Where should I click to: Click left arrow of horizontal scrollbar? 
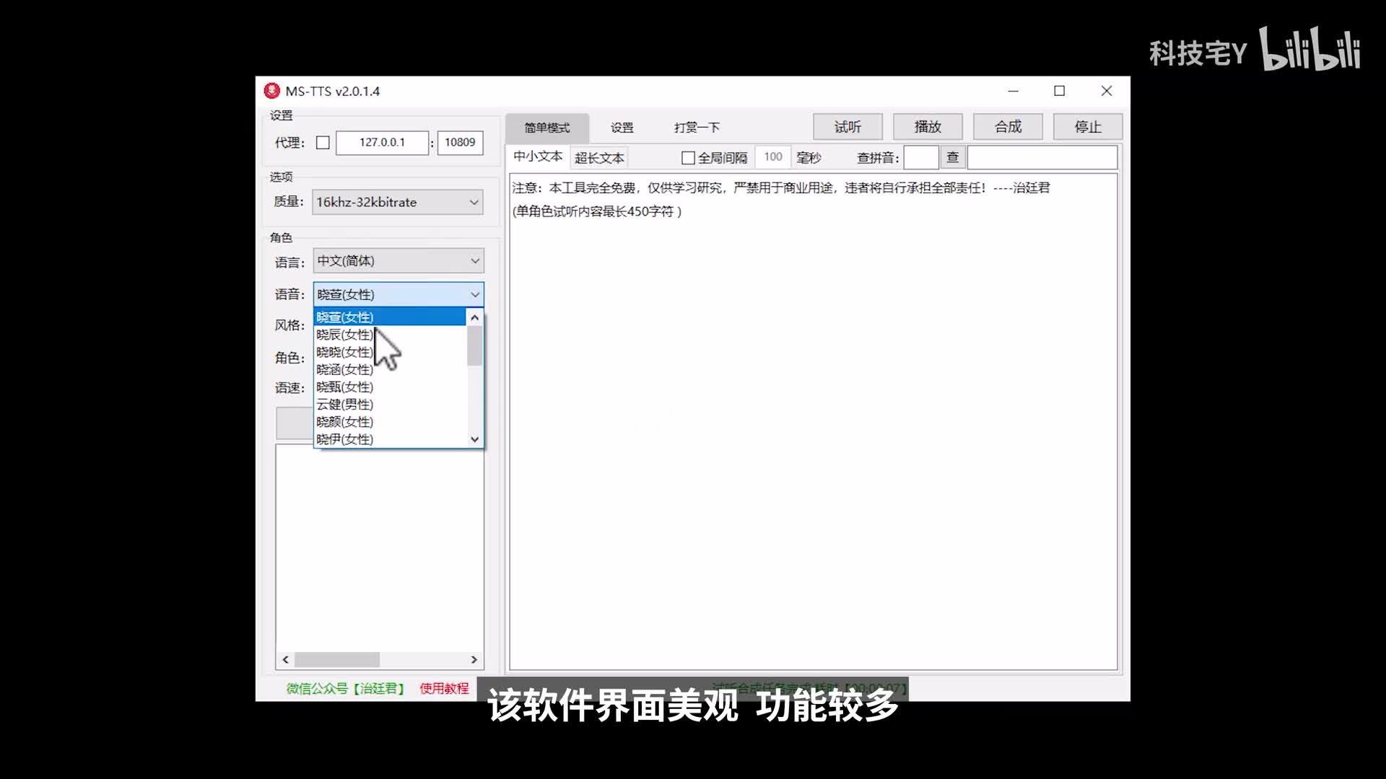point(286,659)
